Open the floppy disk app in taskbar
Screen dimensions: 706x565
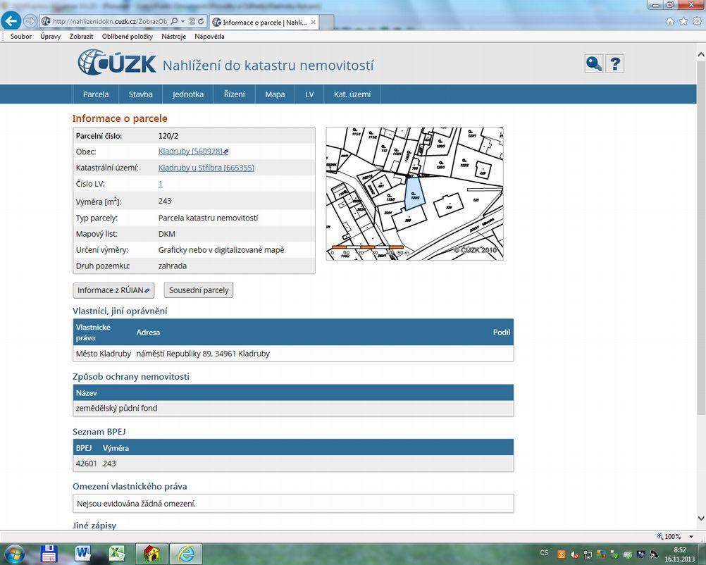click(x=49, y=554)
